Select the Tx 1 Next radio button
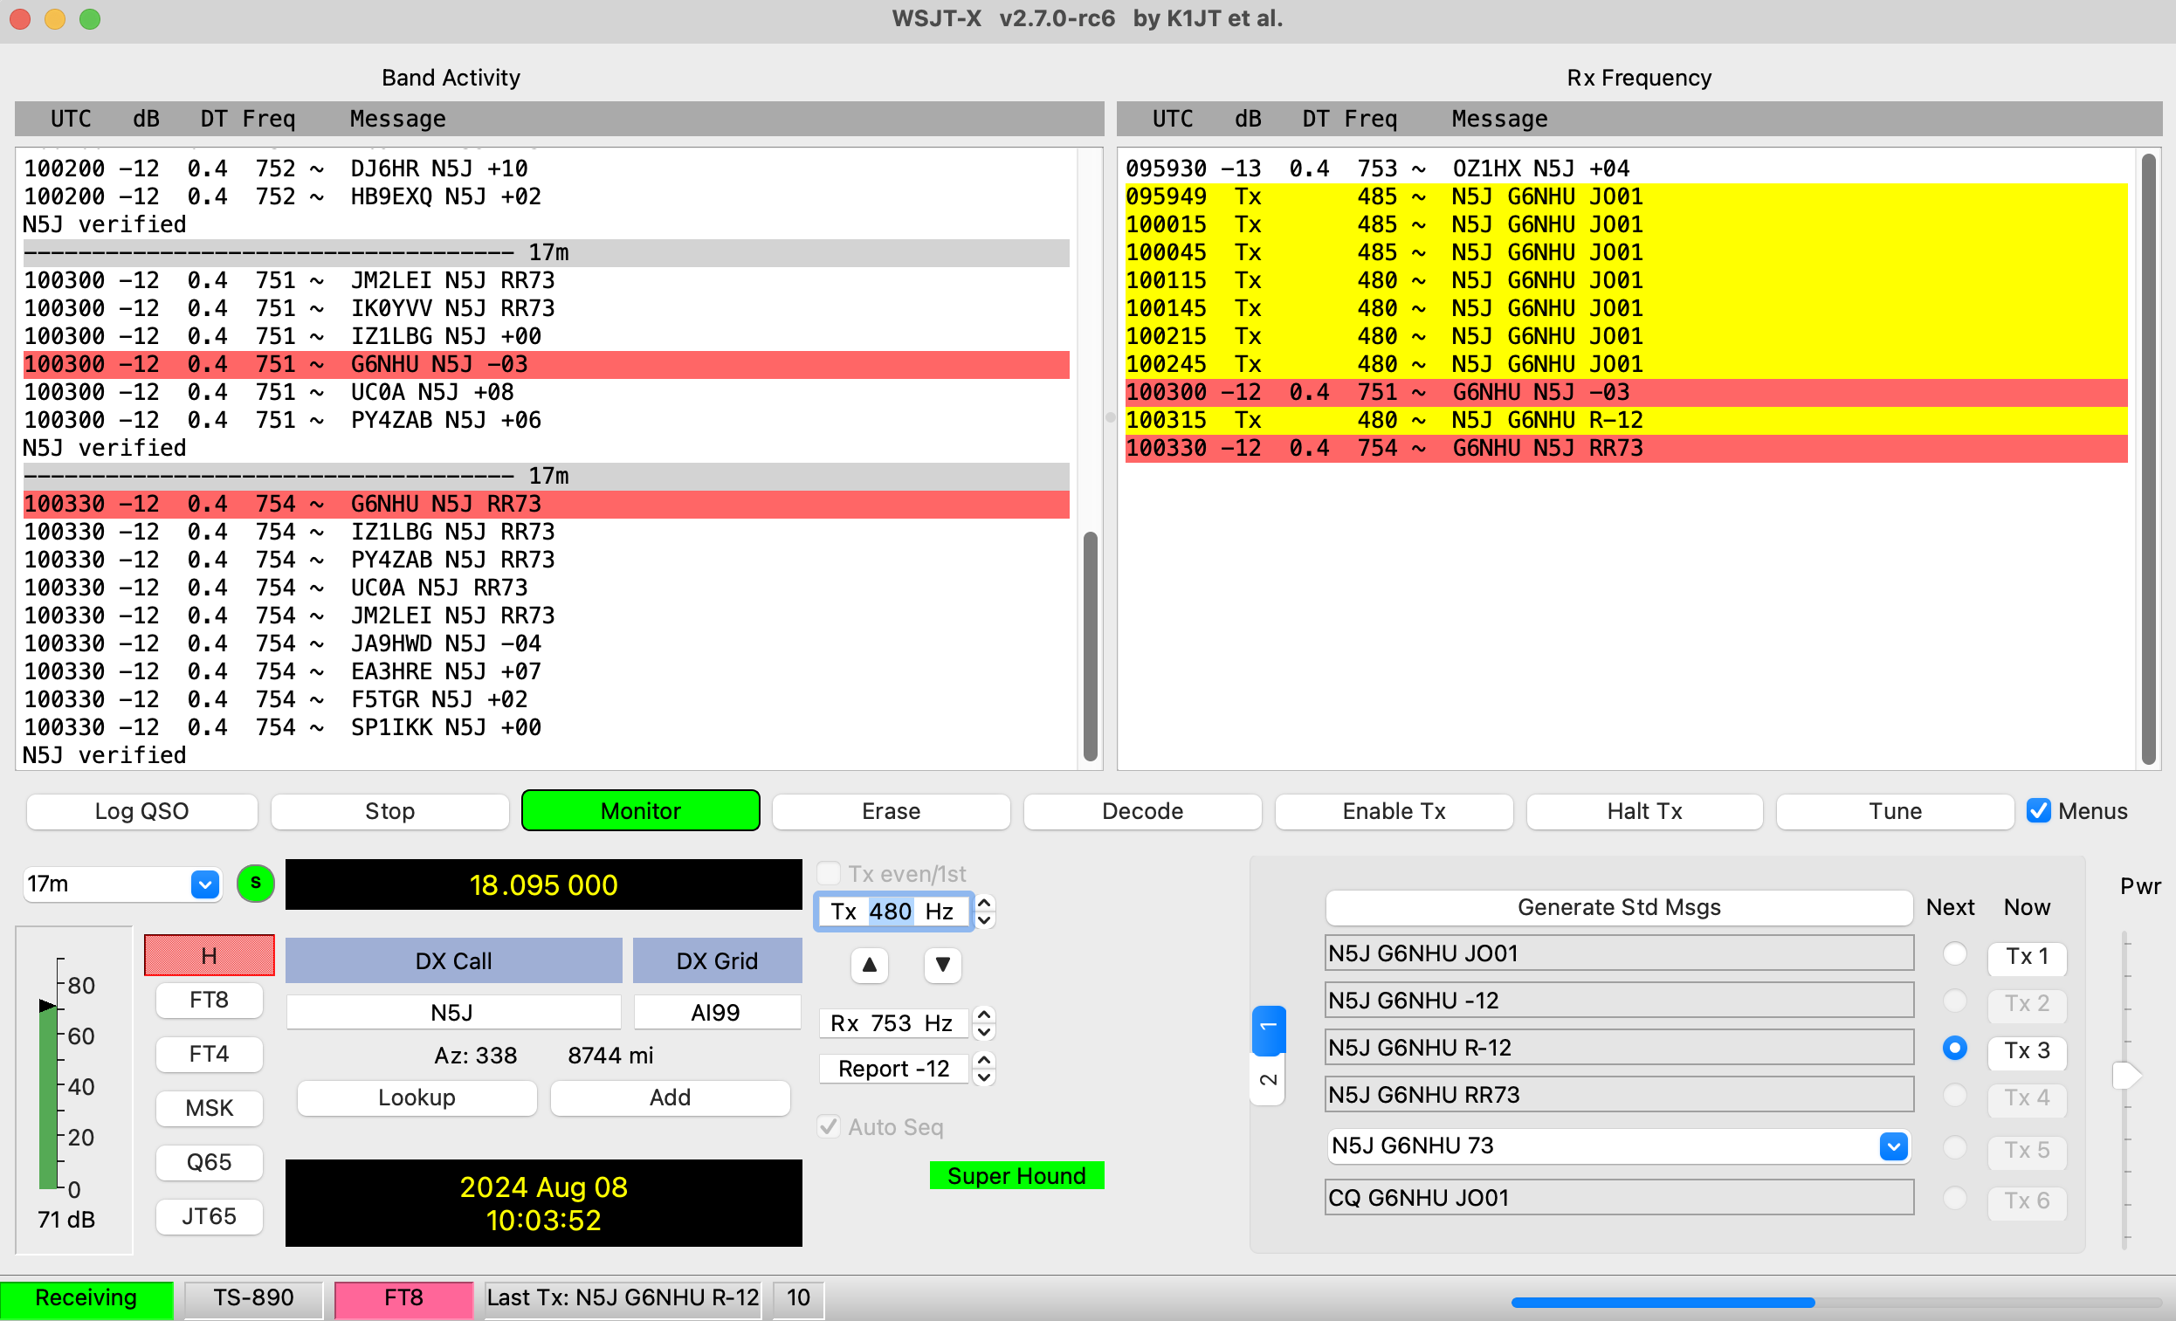This screenshot has height=1321, width=2176. coord(1954,953)
